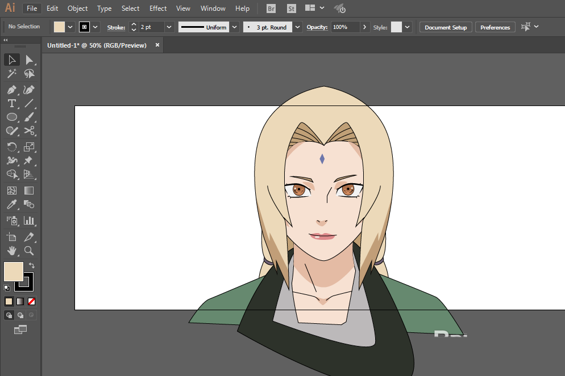Open the Uniform width profile dropdown
Screen dimensions: 565x376
(235, 27)
